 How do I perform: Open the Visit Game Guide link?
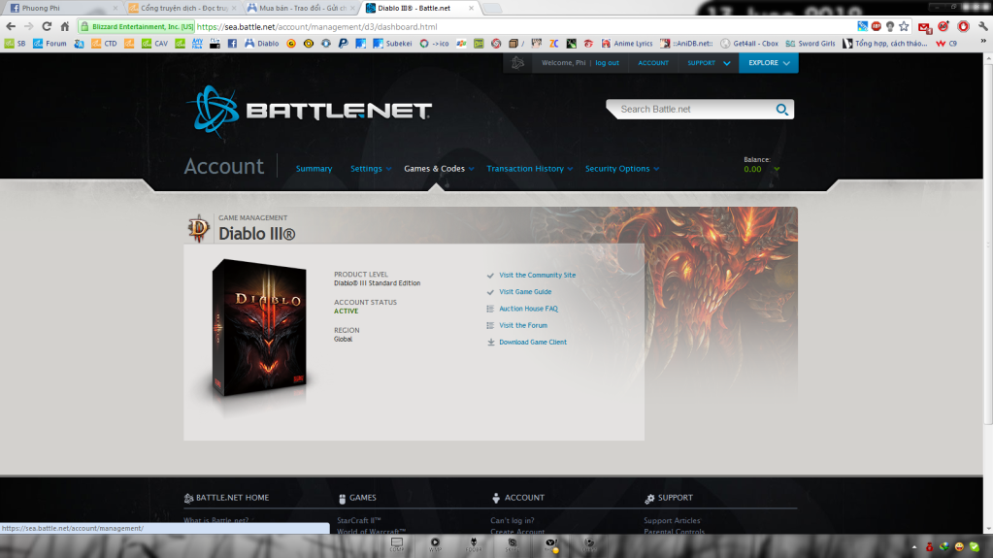tap(525, 292)
